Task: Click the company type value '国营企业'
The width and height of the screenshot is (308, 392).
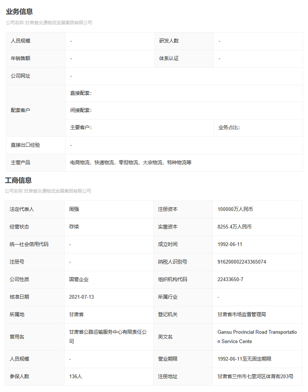Action: pos(79,279)
